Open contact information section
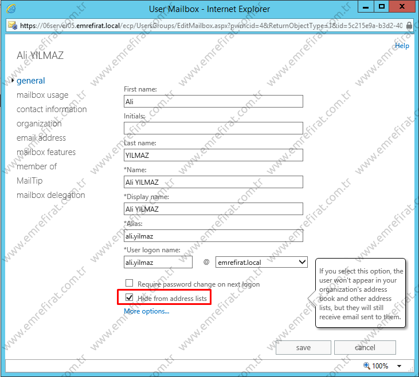Viewport: 419px width, 377px height. click(52, 109)
